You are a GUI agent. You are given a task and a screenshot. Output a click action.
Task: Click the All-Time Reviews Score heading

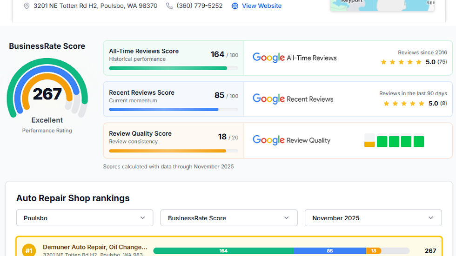pyautogui.click(x=144, y=51)
